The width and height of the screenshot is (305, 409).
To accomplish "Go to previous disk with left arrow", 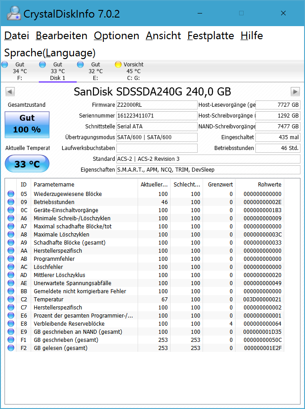I will click(x=10, y=92).
